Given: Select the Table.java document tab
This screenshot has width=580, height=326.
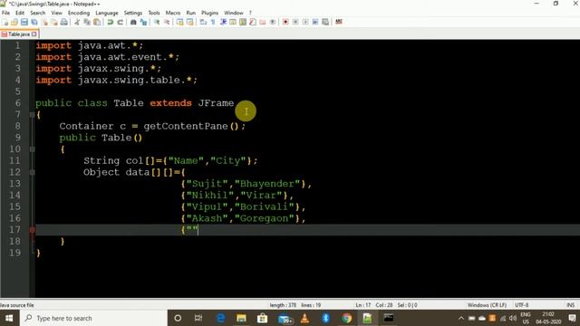Looking at the screenshot, I should (19, 34).
